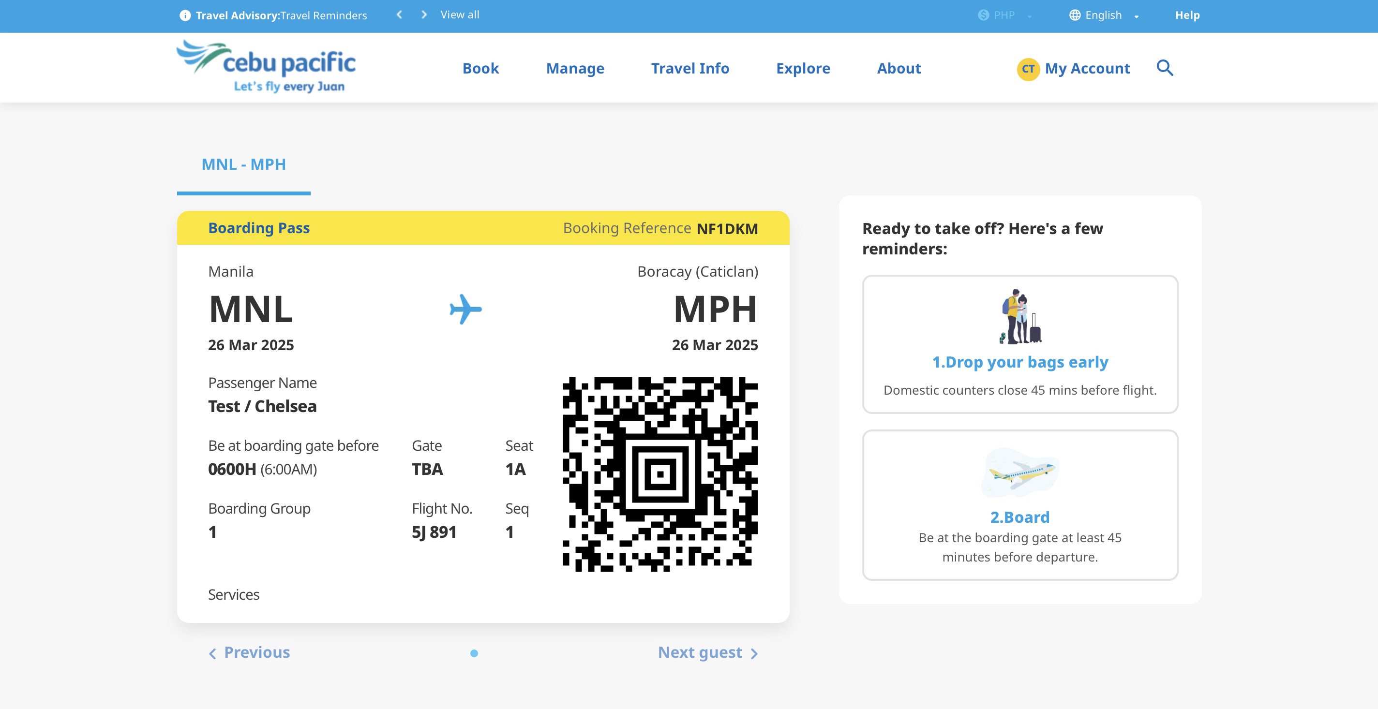This screenshot has height=709, width=1378.
Task: Click passenger name Test / Chelsea
Action: [262, 406]
